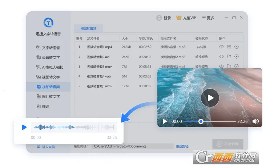Toggle preview eye for 视频转音频2.avi
Screen dimensions: 266x168
point(221,56)
